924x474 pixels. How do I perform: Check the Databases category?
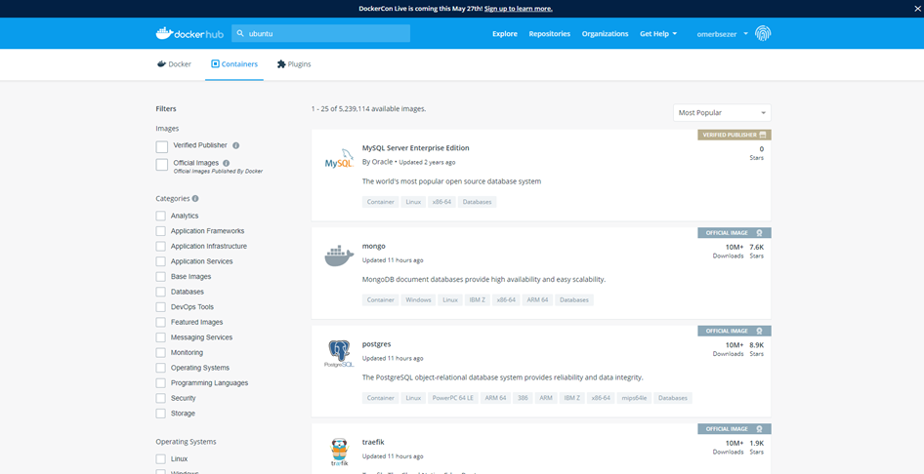point(161,292)
